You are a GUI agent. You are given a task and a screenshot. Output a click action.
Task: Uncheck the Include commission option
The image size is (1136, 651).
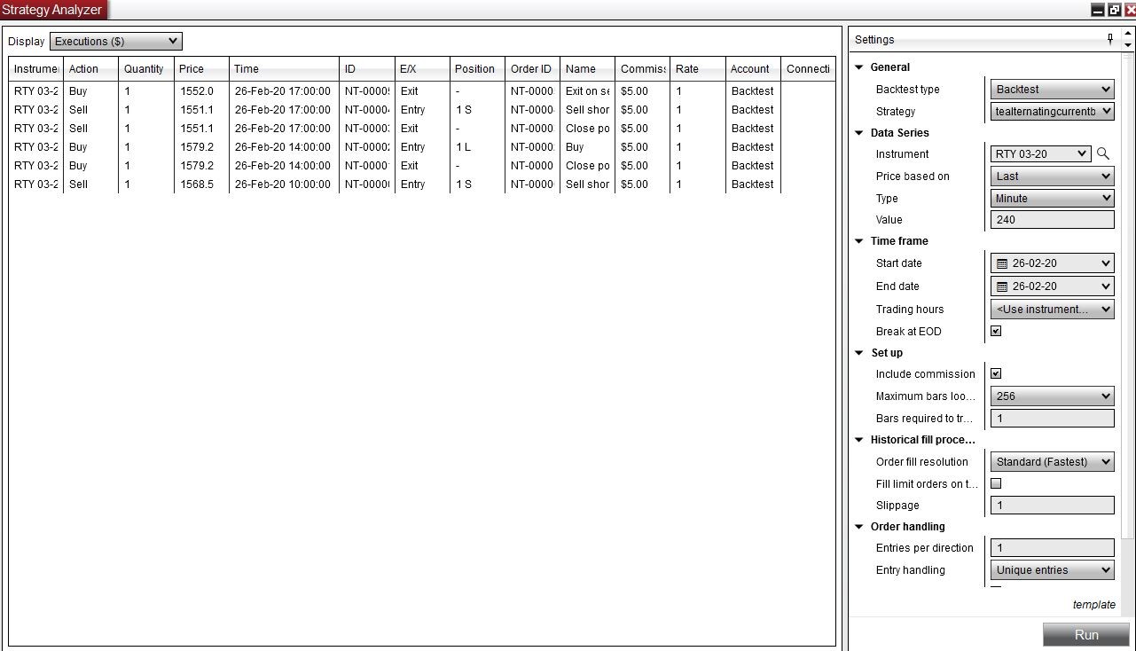point(995,373)
